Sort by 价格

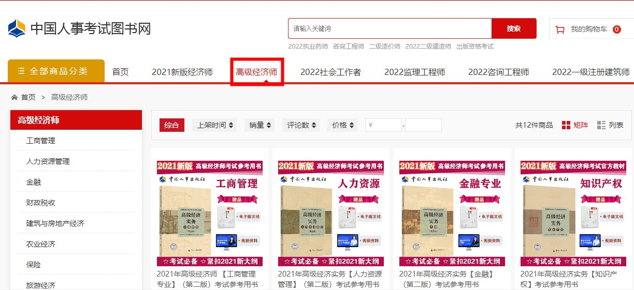(342, 125)
